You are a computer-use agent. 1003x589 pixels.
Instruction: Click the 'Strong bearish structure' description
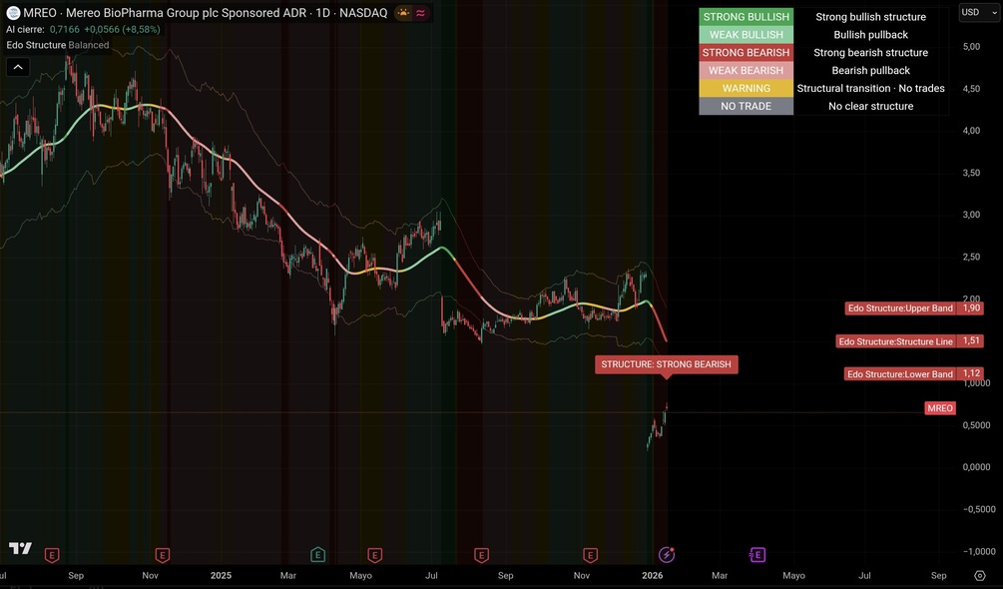(x=870, y=53)
